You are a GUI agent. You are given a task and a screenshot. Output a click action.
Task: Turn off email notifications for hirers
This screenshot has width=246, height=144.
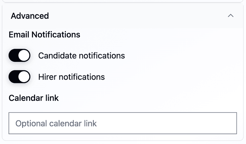(19, 77)
